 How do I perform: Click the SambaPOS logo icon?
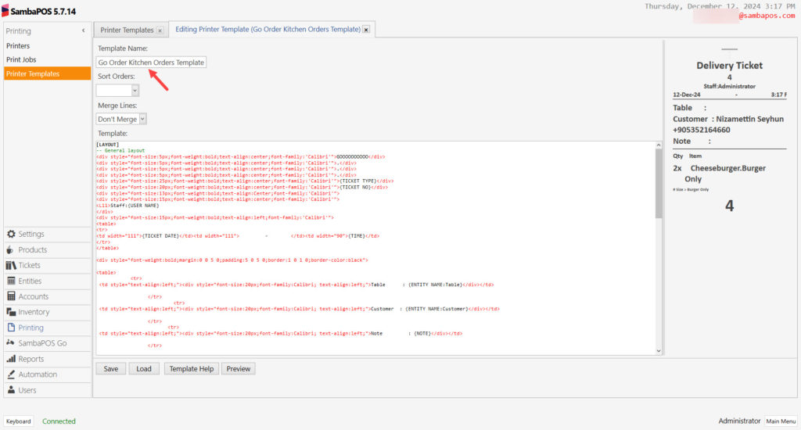click(x=5, y=11)
